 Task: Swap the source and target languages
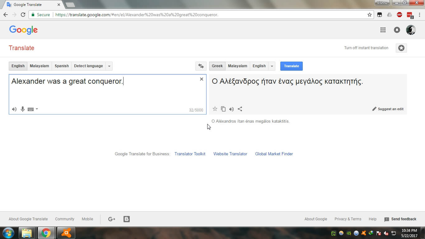click(201, 66)
